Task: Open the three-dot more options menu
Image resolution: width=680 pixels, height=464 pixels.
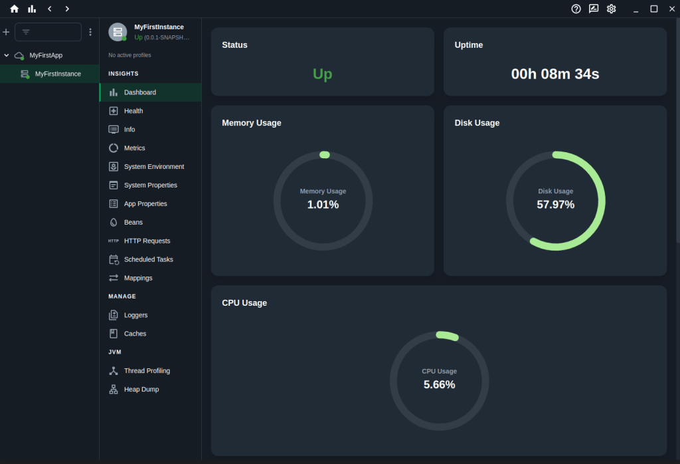Action: [90, 32]
